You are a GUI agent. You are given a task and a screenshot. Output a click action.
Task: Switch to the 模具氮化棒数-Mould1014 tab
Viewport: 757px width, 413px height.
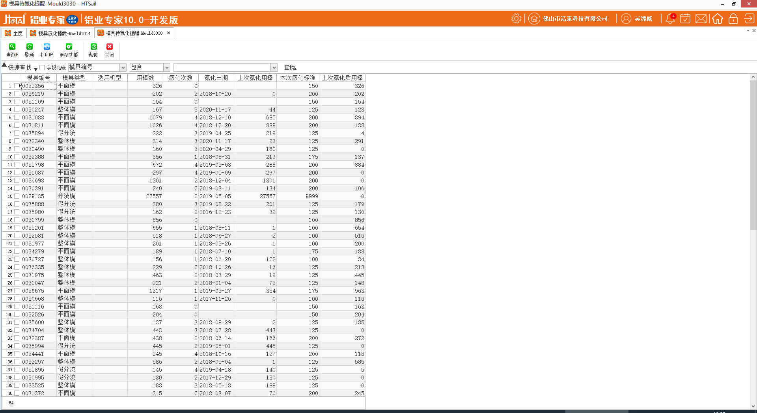click(61, 33)
